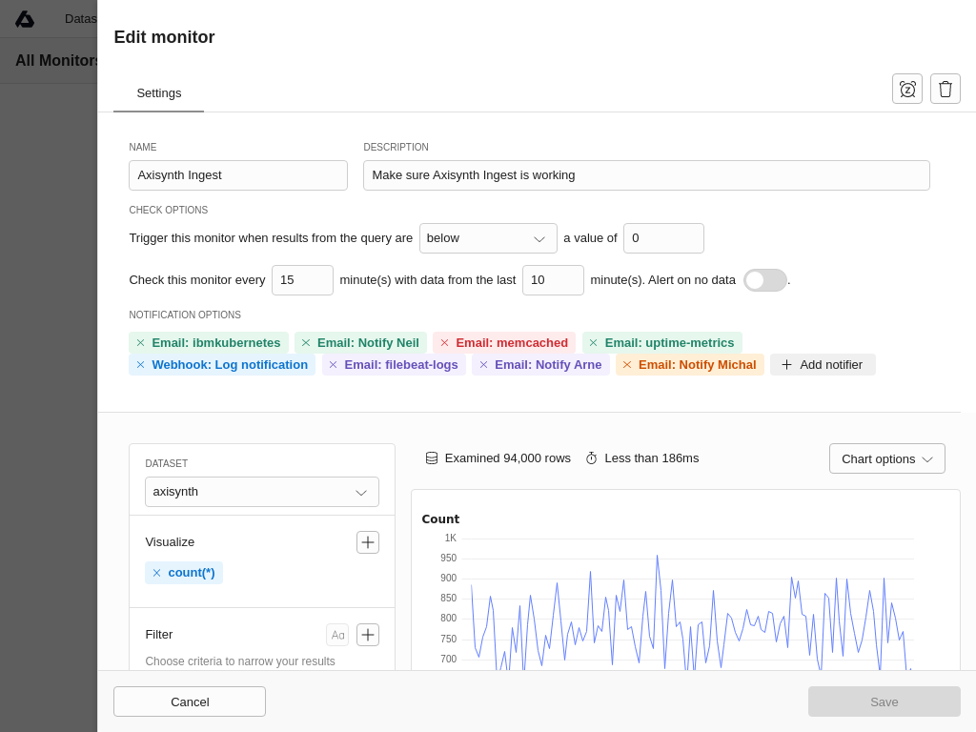Click the monitor Name input field
The image size is (976, 732).
237,175
